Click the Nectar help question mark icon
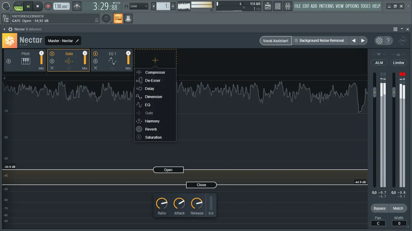 coord(388,41)
